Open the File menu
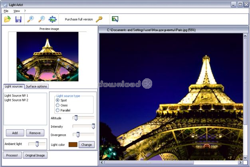Viewport: 250px width, 167px height. pos(6,11)
